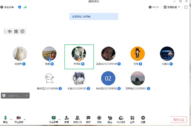Open the reactions (回应) icon
The width and height of the screenshot is (191, 126).
[x=110, y=119]
